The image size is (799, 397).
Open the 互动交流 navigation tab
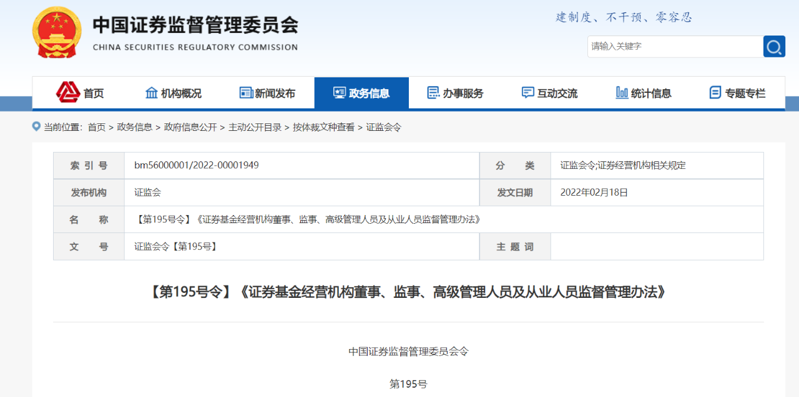(x=549, y=93)
